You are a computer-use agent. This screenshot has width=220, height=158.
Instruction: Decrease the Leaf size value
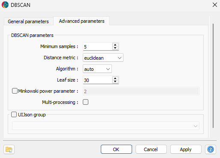coord(115,82)
